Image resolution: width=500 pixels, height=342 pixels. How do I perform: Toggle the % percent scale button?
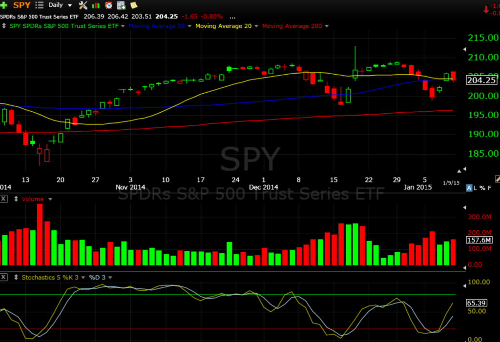point(482,188)
